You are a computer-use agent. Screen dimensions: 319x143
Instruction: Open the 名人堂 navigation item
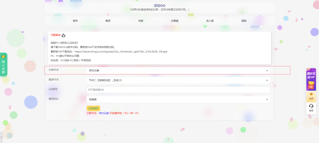210,21
